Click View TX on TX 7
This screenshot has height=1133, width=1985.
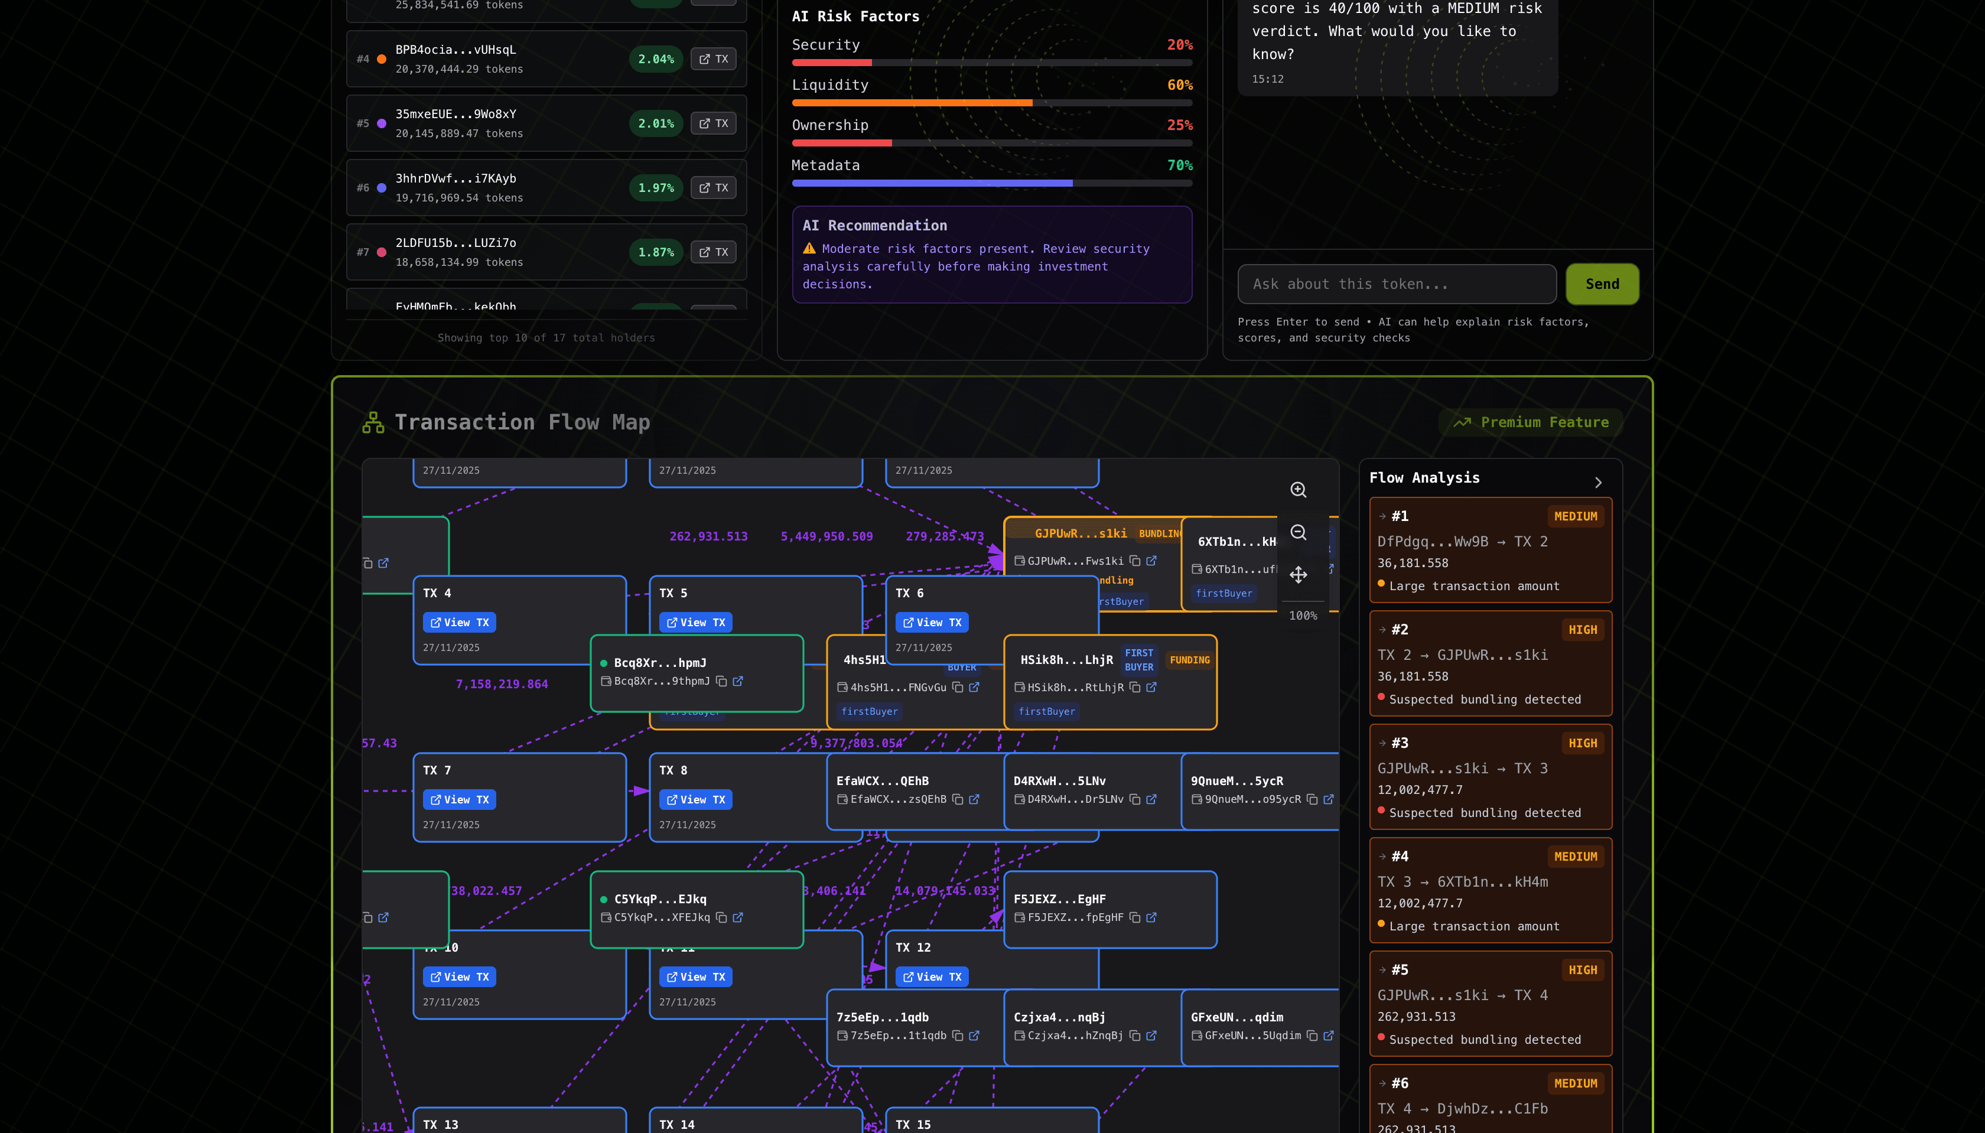(x=459, y=799)
